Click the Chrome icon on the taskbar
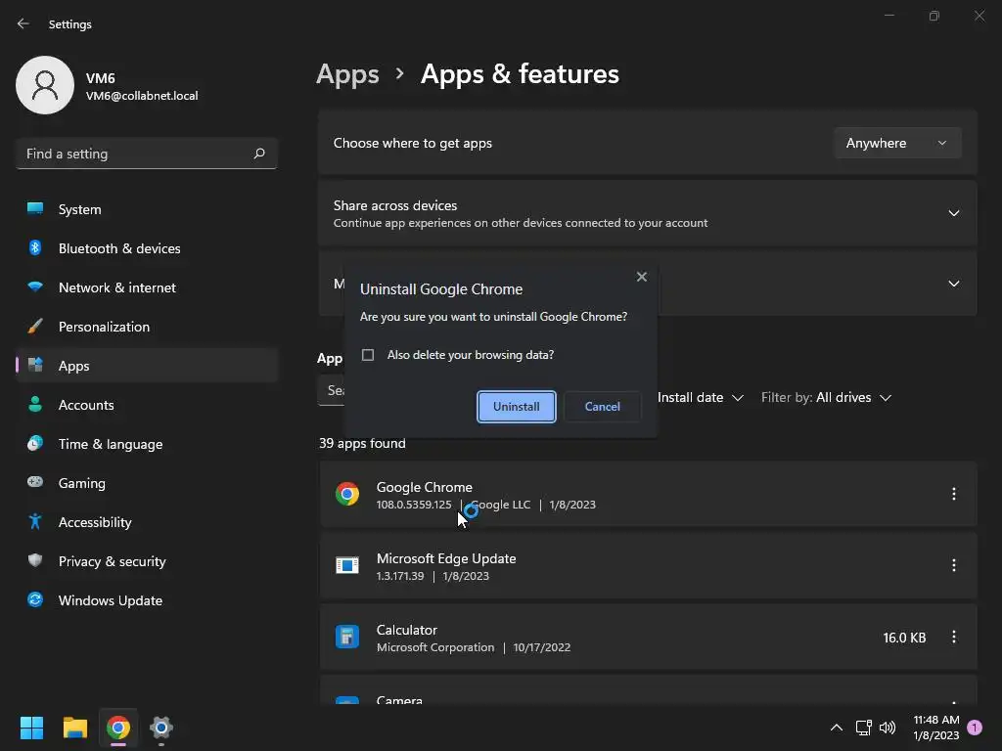 tap(118, 728)
